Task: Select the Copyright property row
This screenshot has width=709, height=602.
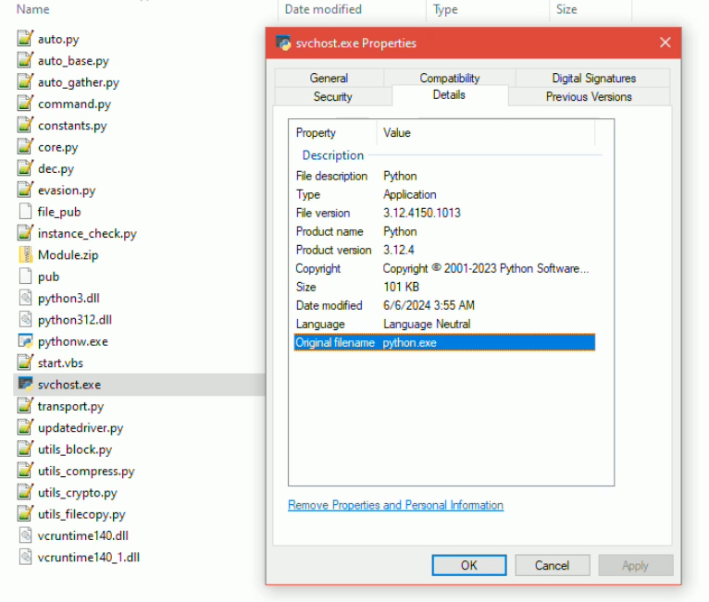Action: [444, 268]
